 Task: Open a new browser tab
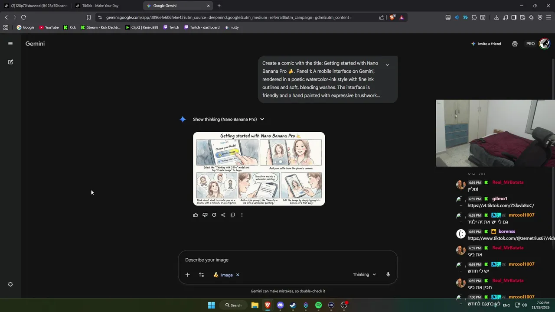click(219, 6)
